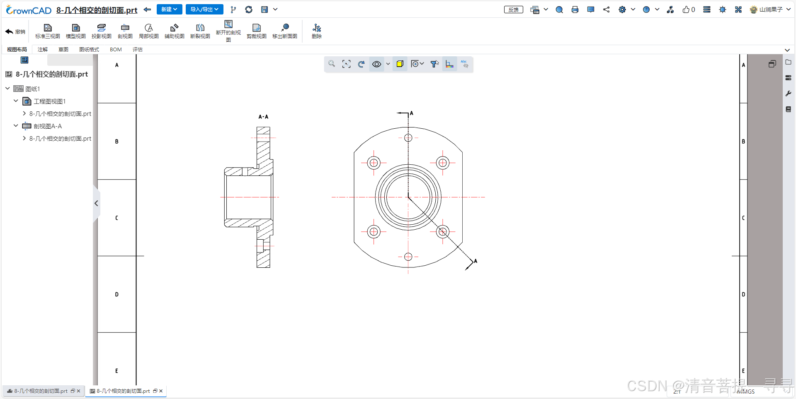Select the 断裂视图 (break view) tool

pos(200,31)
